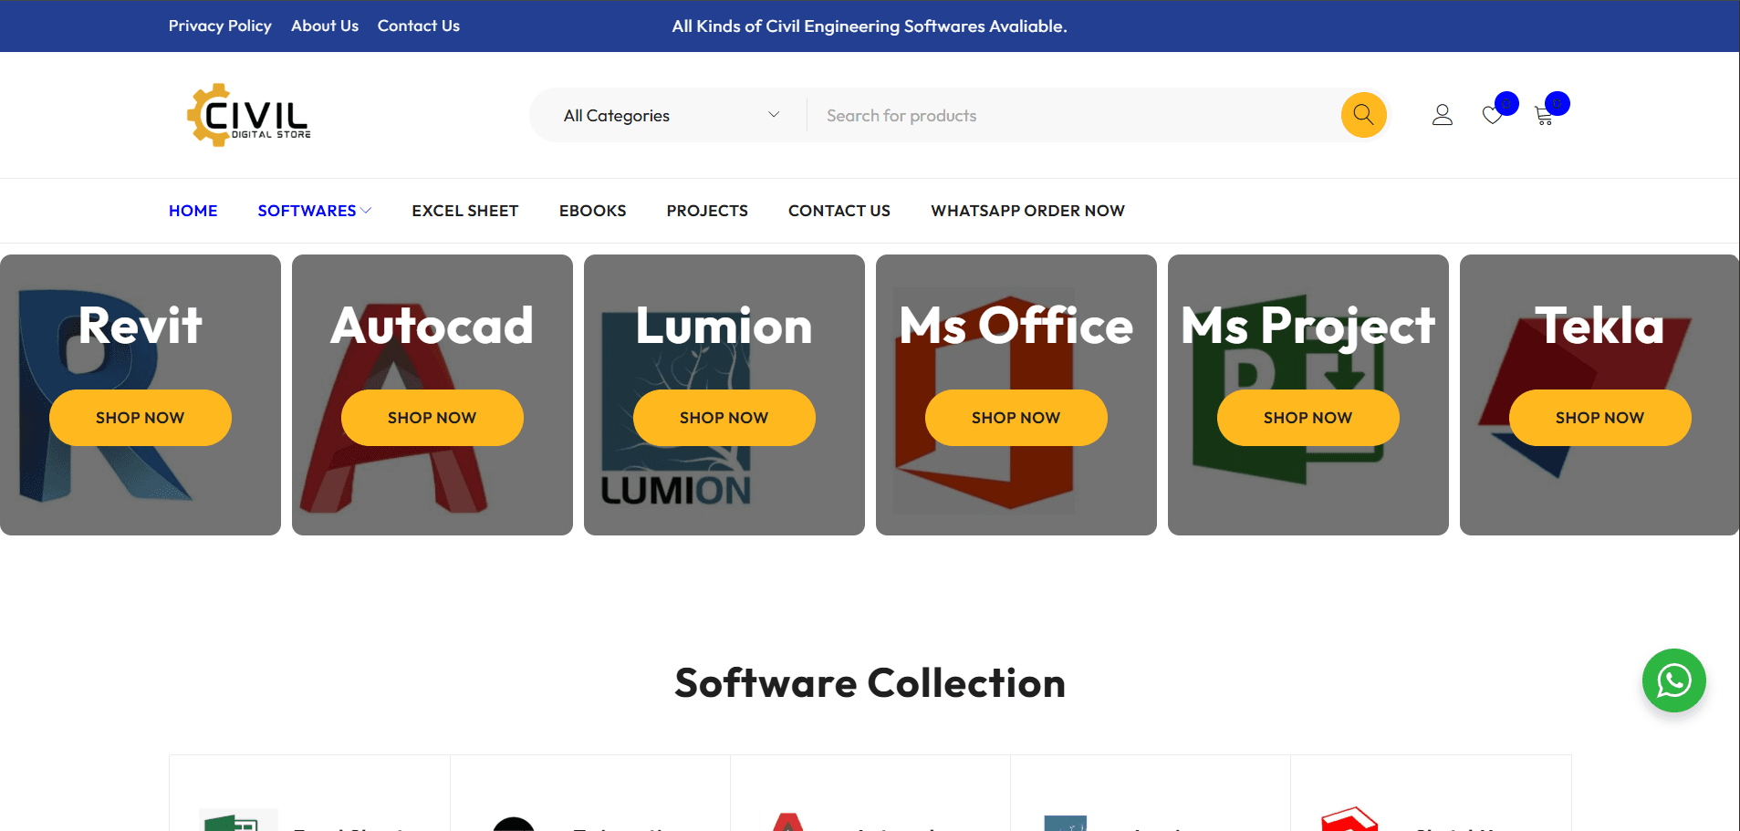Click the yellow search magnifier button
The width and height of the screenshot is (1740, 831).
pyautogui.click(x=1363, y=115)
